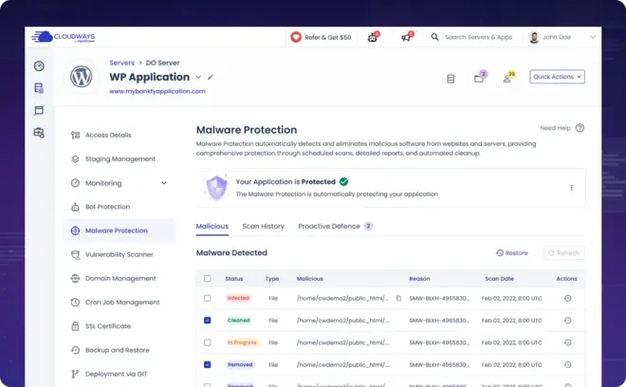The width and height of the screenshot is (626, 387).
Task: Open the projects folder icon with badge 2
Action: (480, 77)
